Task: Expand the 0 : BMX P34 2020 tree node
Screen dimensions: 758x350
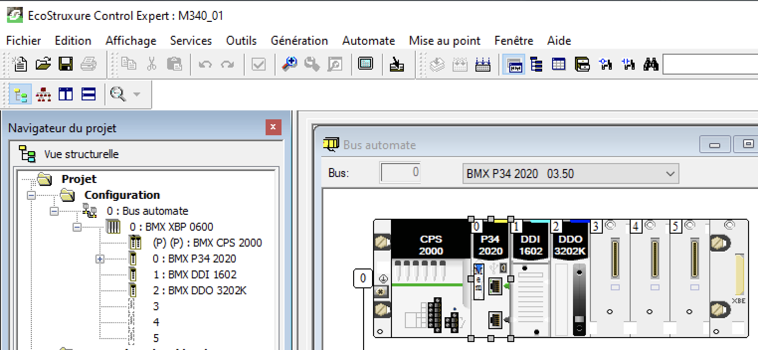Action: (x=100, y=259)
